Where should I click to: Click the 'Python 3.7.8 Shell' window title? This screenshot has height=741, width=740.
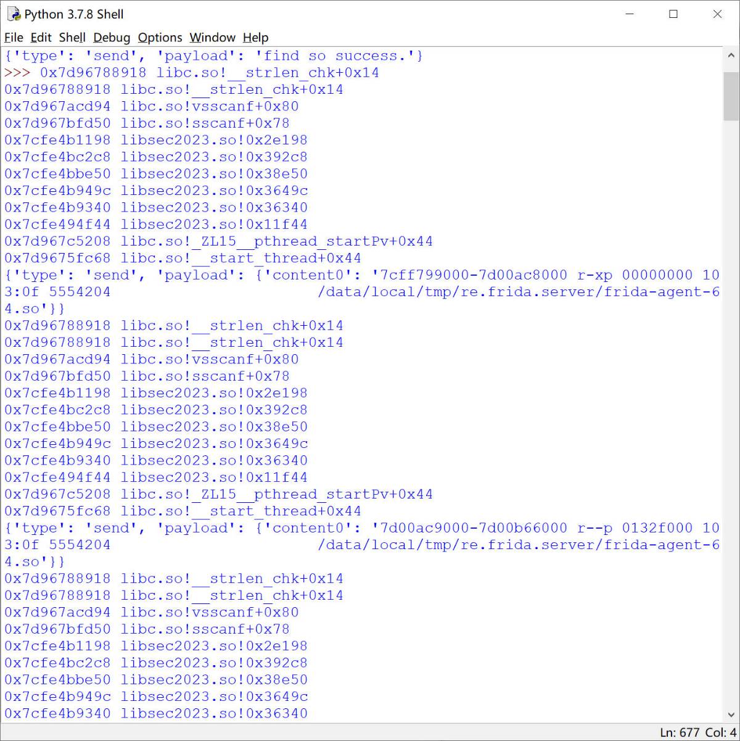pos(74,14)
